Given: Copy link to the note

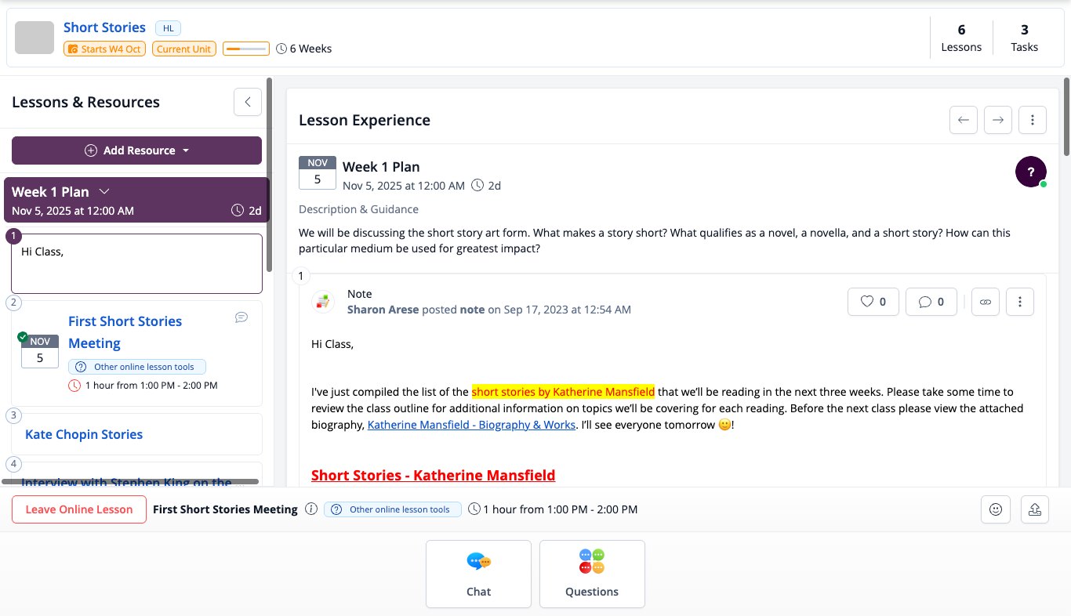Looking at the screenshot, I should [986, 302].
